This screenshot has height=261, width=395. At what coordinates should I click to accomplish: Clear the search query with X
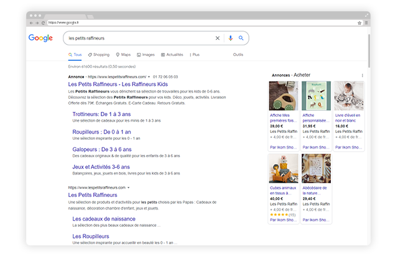(217, 38)
